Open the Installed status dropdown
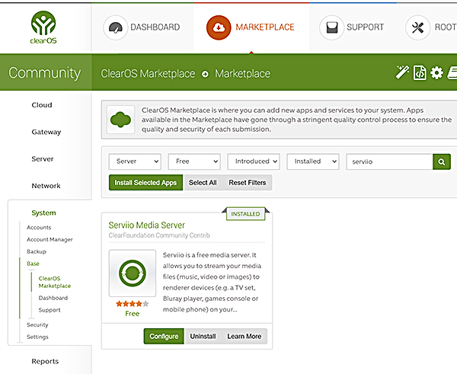Image resolution: width=457 pixels, height=374 pixels. (x=313, y=161)
